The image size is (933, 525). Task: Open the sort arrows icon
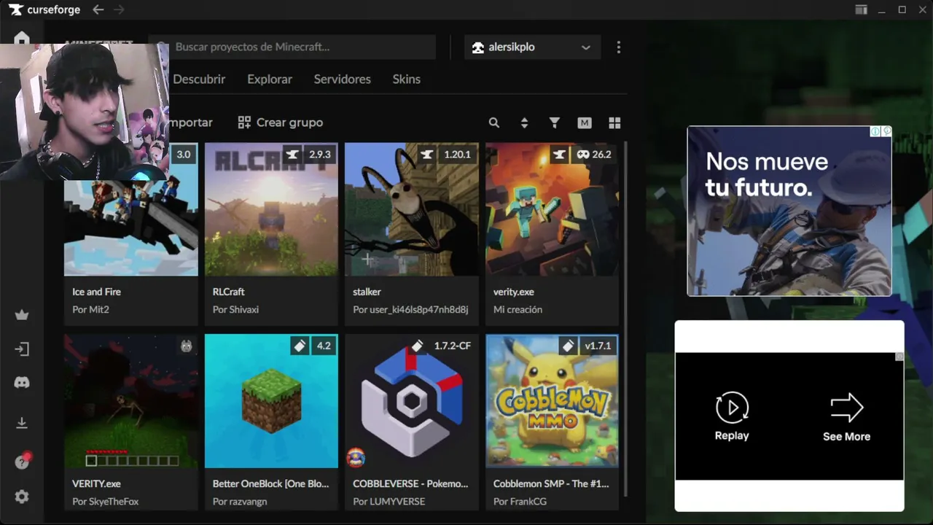pyautogui.click(x=524, y=122)
